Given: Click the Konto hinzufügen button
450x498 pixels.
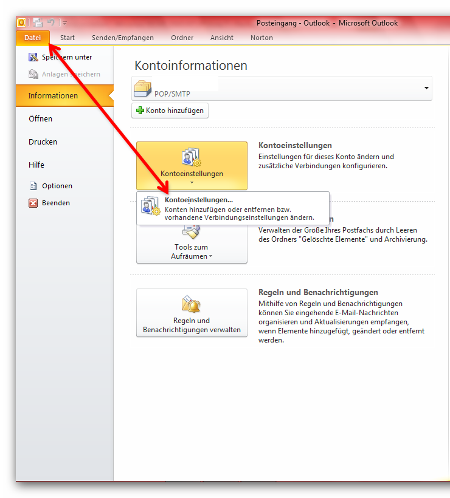Looking at the screenshot, I should 170,111.
